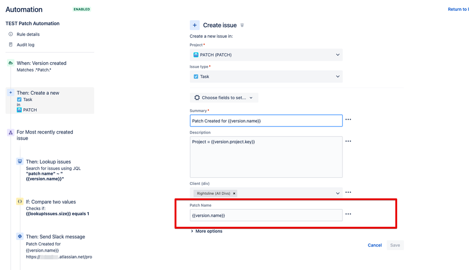Open the Client (div) dropdown arrow

338,193
